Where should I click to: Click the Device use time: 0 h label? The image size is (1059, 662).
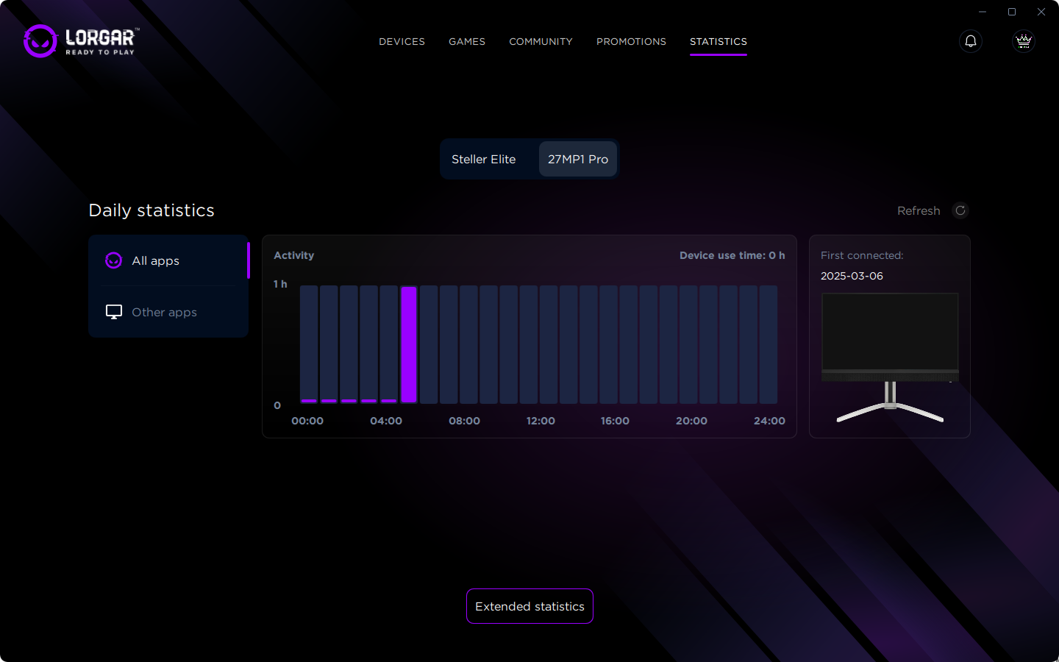tap(732, 255)
